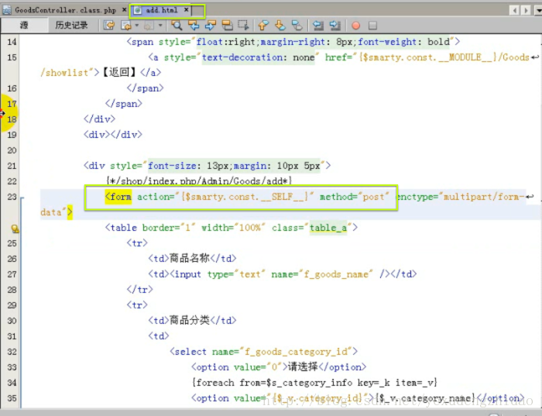Viewport: 542px width, 416px height.
Task: Shift the line right
Action: click(x=334, y=26)
